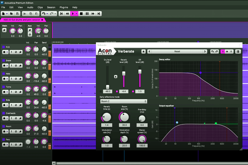Click Reset in the Verberate header
The image size is (248, 165).
tap(177, 51)
